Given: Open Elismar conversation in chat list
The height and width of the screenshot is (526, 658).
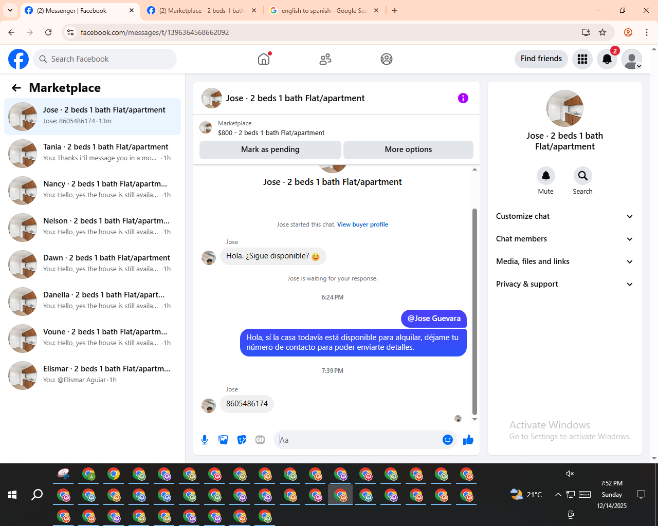Looking at the screenshot, I should pos(93,375).
